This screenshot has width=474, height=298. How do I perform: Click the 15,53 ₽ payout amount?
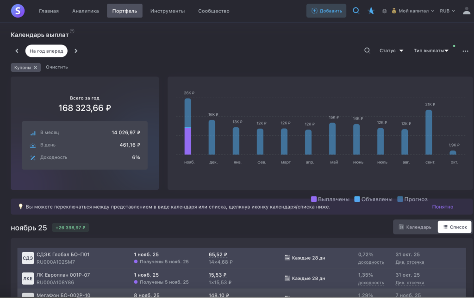coord(218,275)
